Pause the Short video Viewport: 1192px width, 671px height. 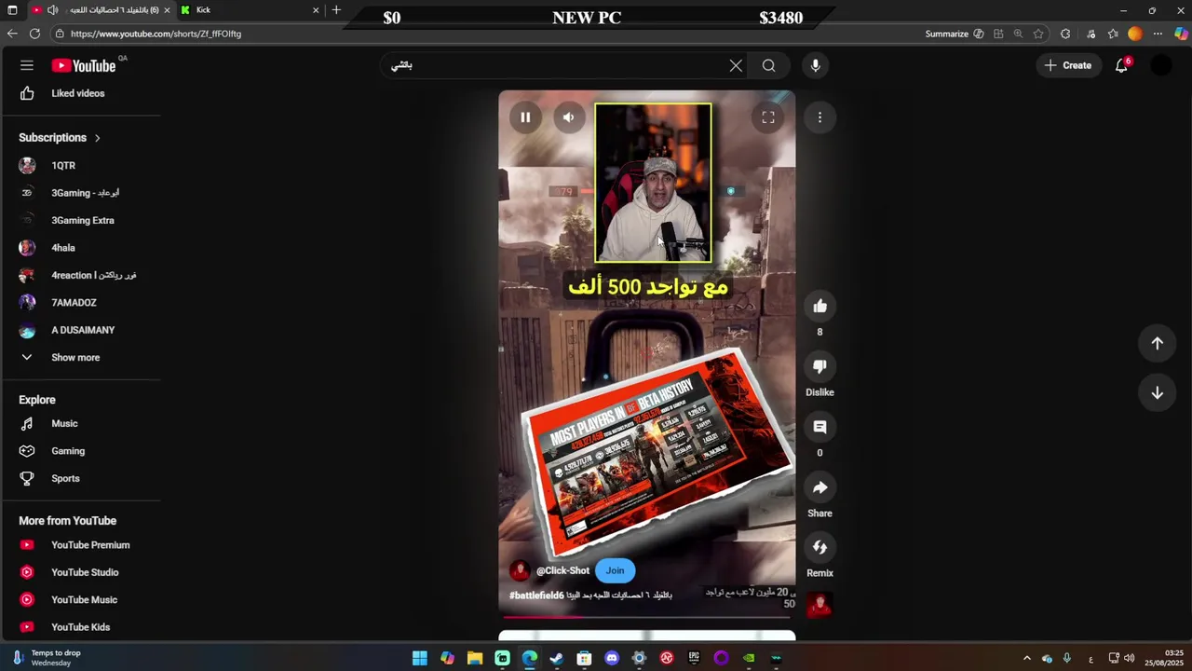525,117
